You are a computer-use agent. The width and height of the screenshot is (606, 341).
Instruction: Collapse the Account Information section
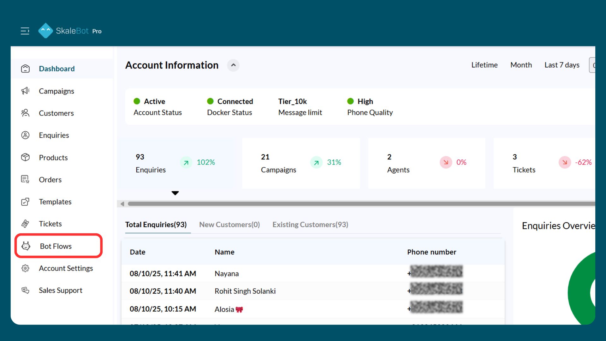(233, 65)
